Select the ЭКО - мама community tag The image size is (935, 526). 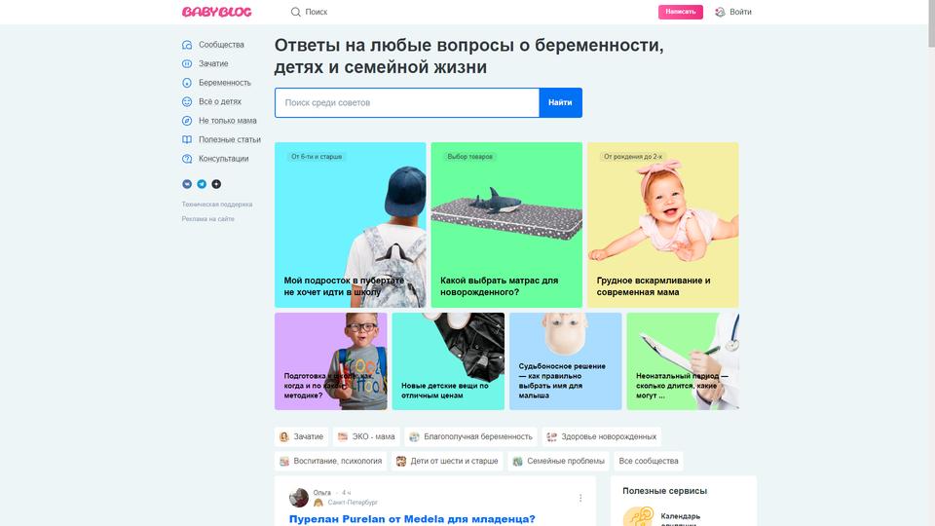click(x=366, y=436)
